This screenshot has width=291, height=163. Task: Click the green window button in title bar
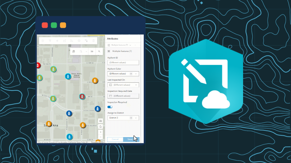(x=54, y=25)
